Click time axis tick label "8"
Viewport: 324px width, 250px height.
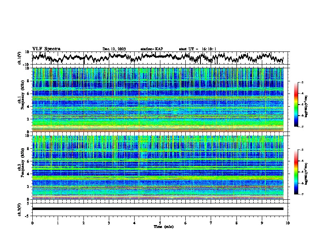click(236, 223)
